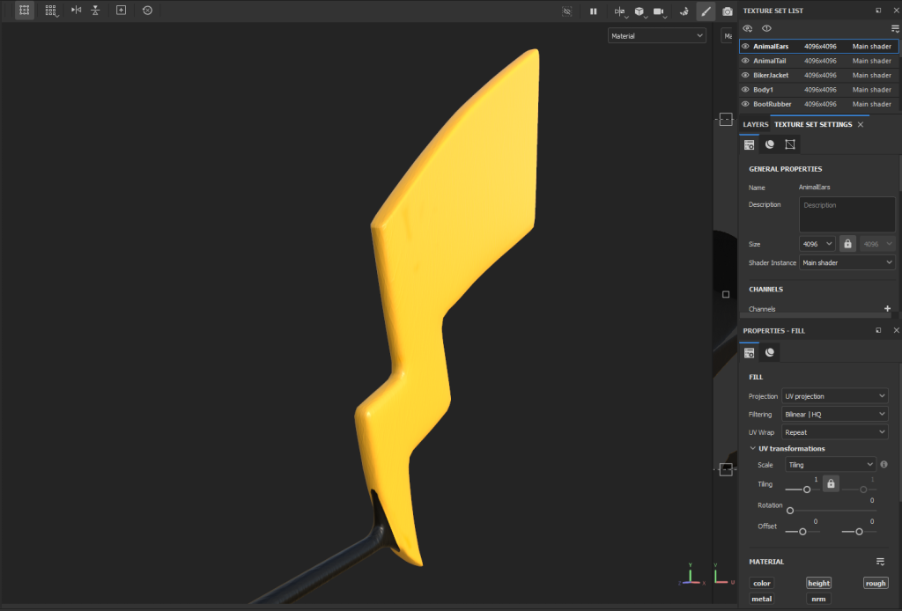
Task: Toggle visibility of BikerJacket texture set
Action: pos(745,75)
